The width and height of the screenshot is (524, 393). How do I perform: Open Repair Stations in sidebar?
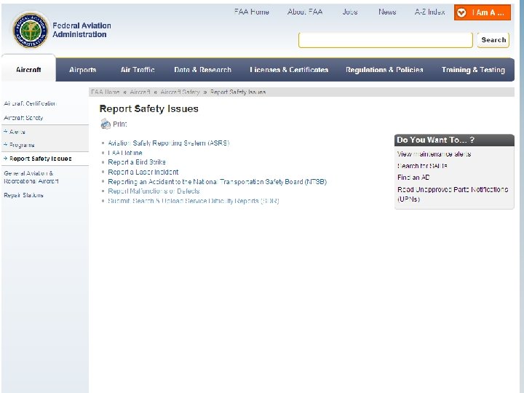pos(23,195)
